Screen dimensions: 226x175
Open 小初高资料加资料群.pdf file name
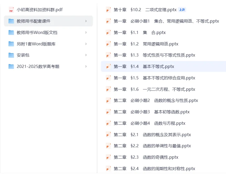coord(40,10)
